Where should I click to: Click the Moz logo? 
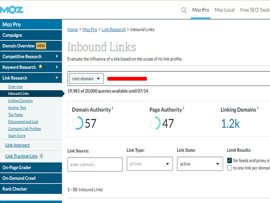coord(12,9)
